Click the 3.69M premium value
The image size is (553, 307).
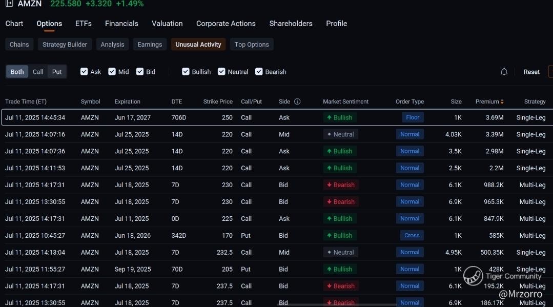pyautogui.click(x=495, y=117)
